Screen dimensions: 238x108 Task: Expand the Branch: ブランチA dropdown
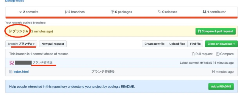pyautogui.click(x=21, y=44)
